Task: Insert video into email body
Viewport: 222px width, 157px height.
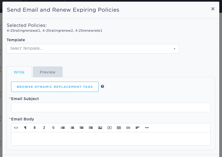Action: coord(110,128)
